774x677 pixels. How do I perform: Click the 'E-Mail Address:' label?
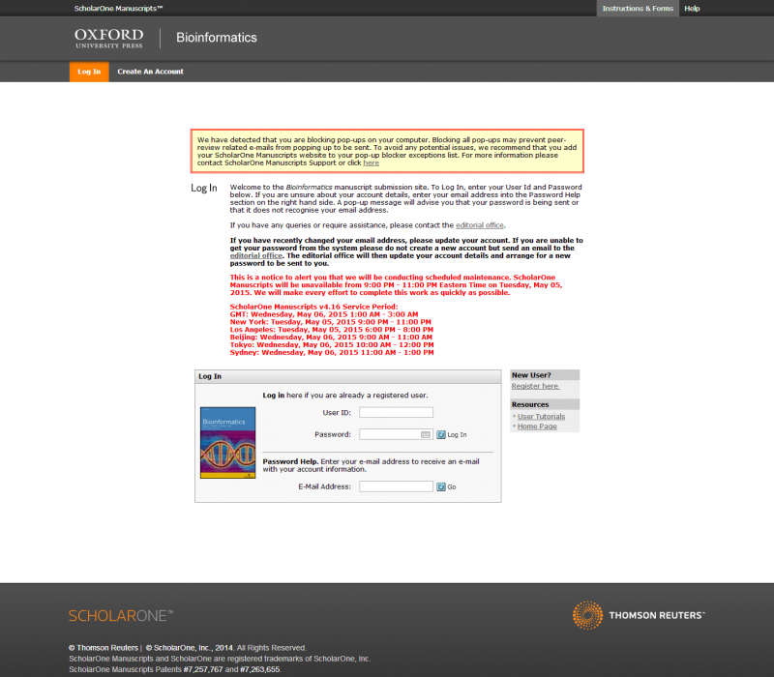324,487
